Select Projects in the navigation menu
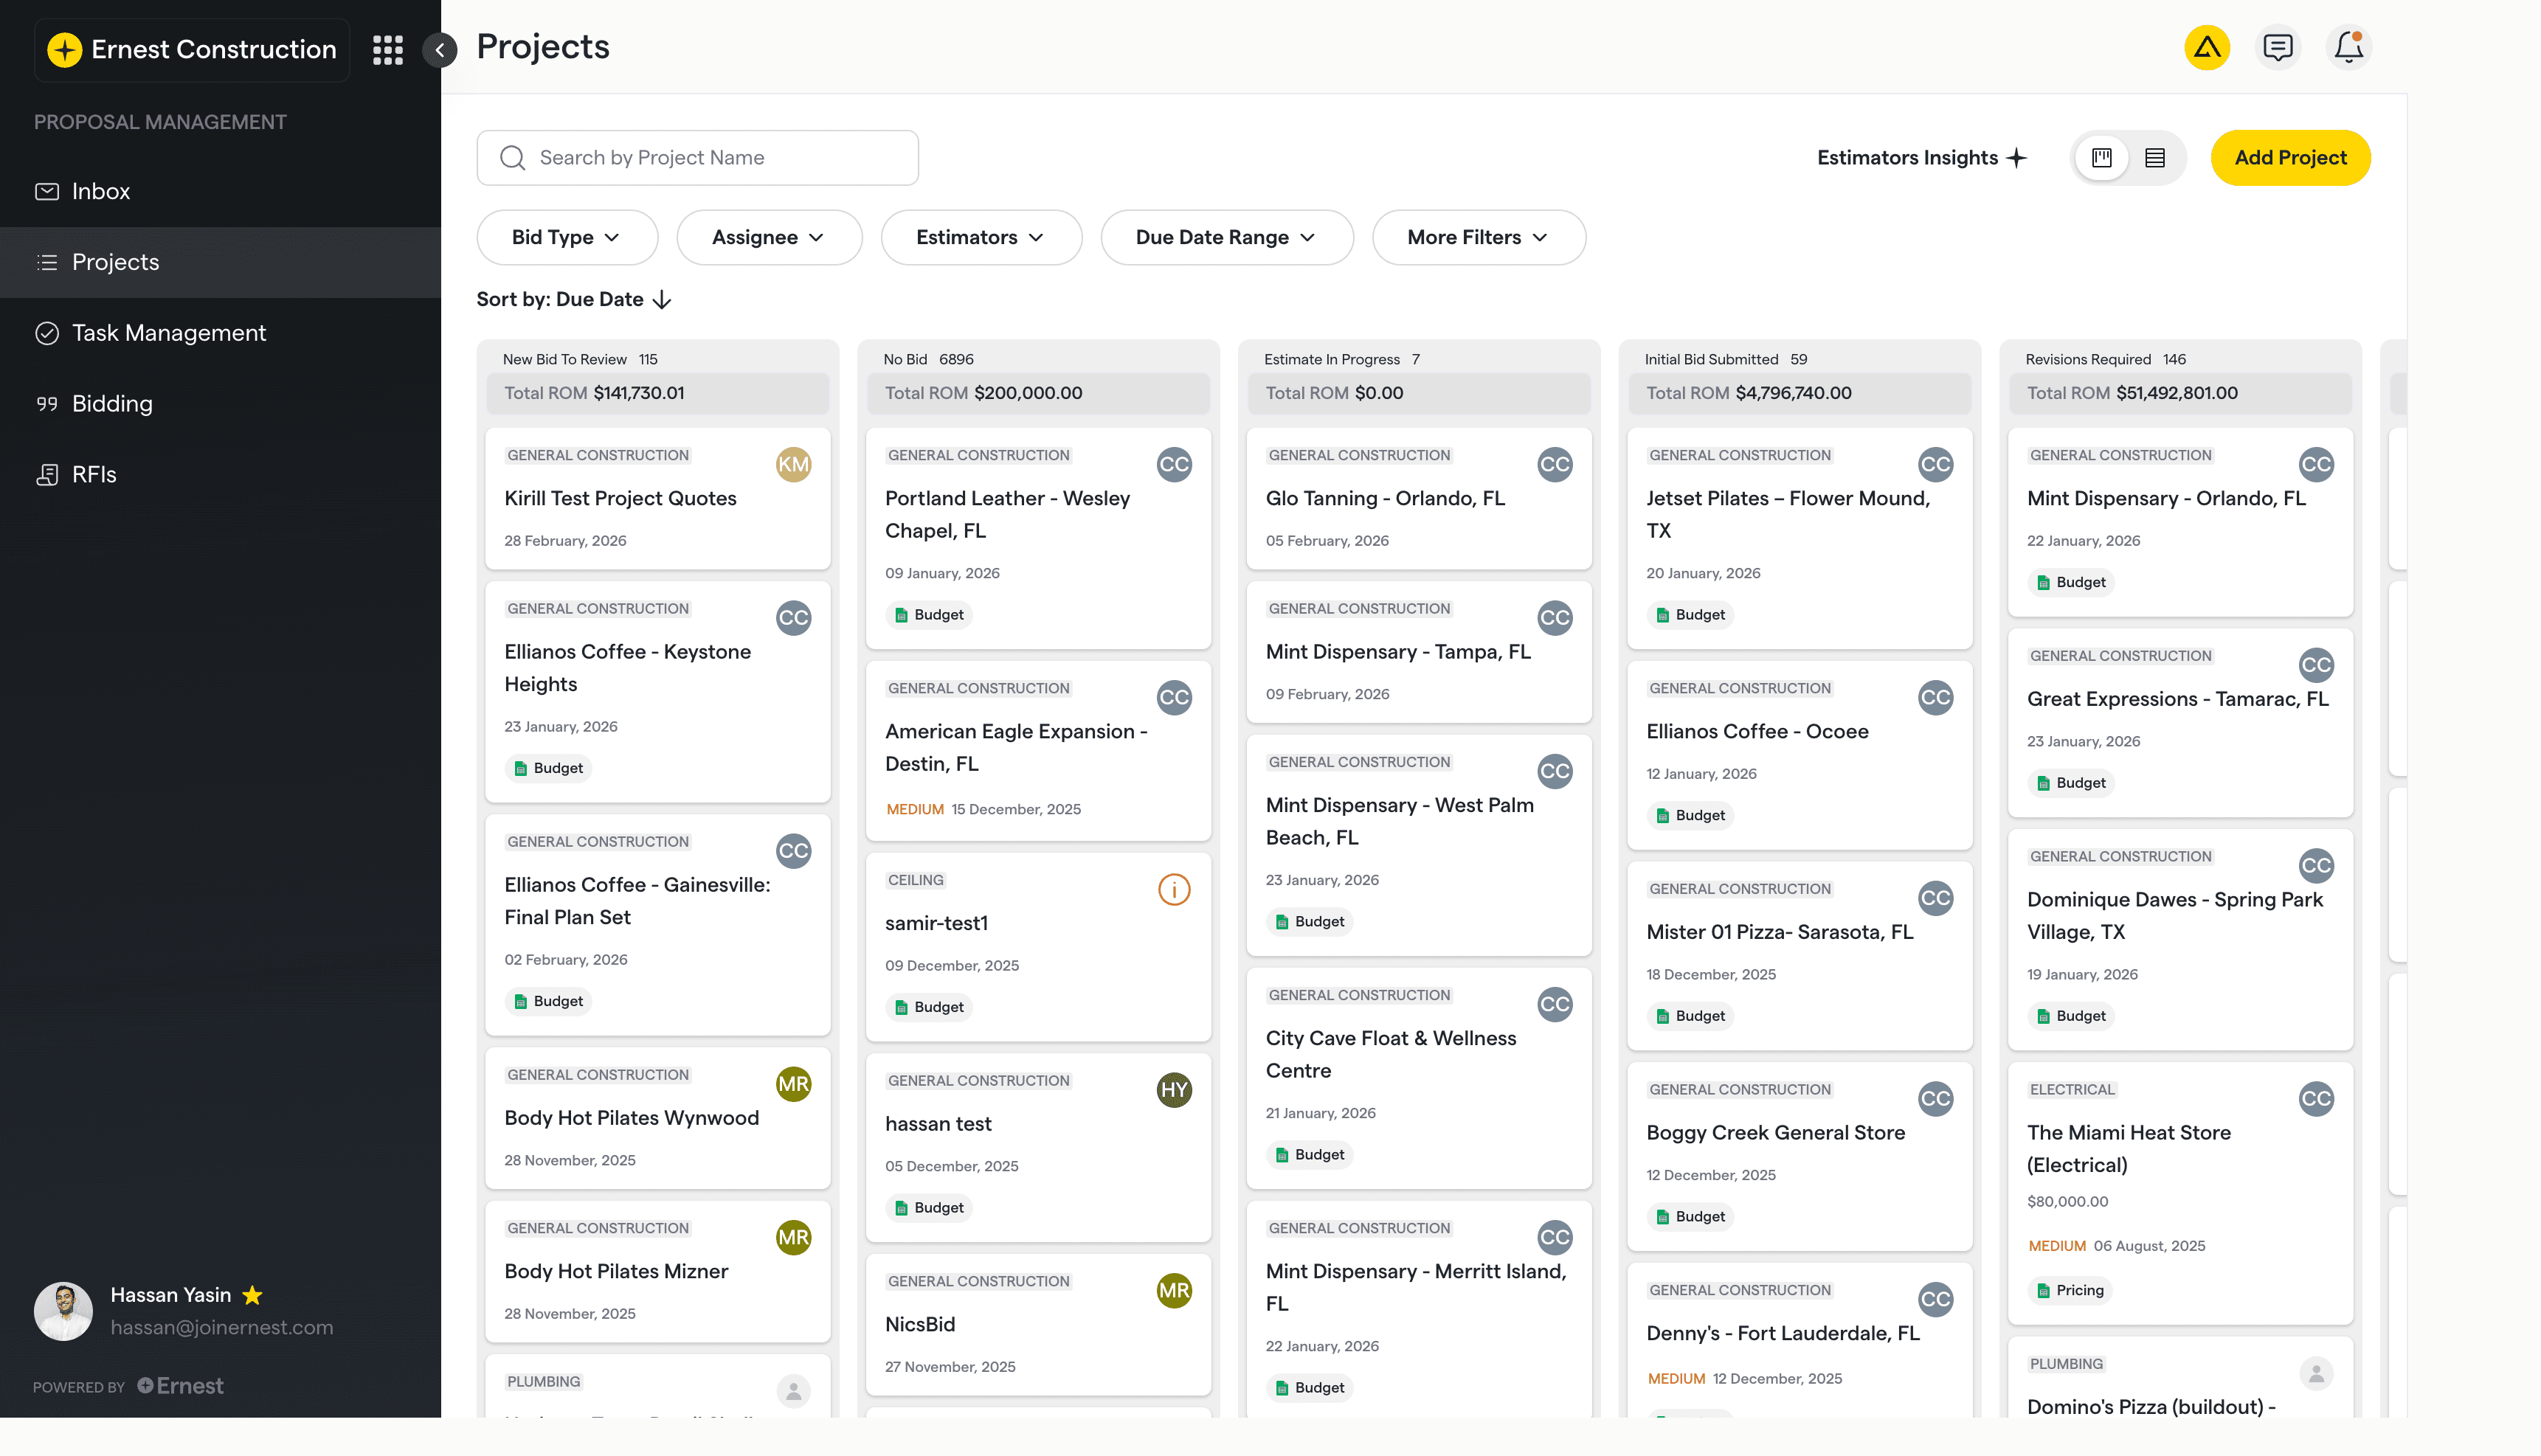The width and height of the screenshot is (2541, 1456). click(x=115, y=262)
